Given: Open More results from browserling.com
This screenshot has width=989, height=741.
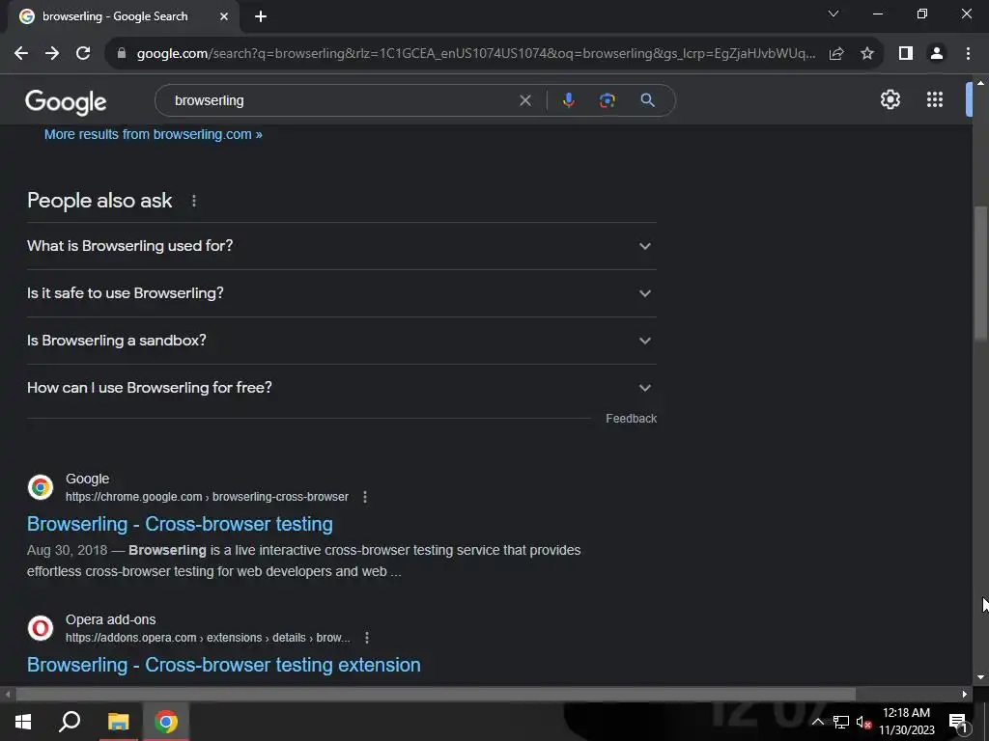Looking at the screenshot, I should tap(154, 134).
